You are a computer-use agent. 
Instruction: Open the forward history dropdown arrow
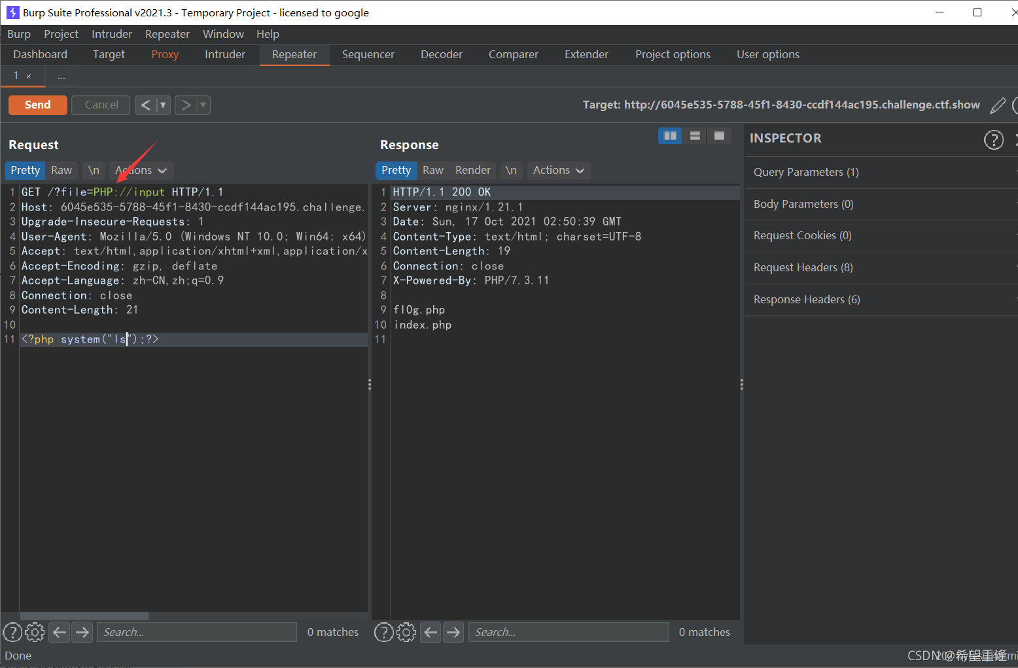click(203, 105)
